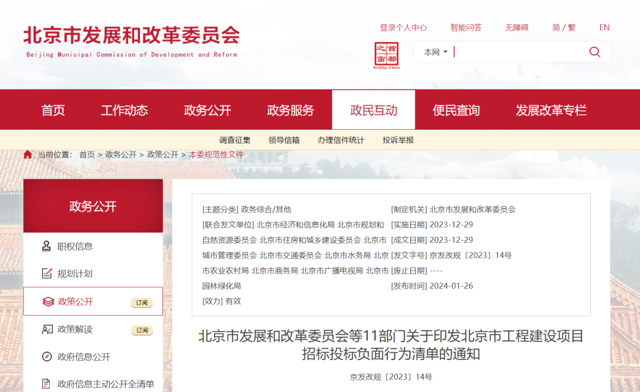
Task: Click inside the site search input field
Action: pyautogui.click(x=516, y=52)
